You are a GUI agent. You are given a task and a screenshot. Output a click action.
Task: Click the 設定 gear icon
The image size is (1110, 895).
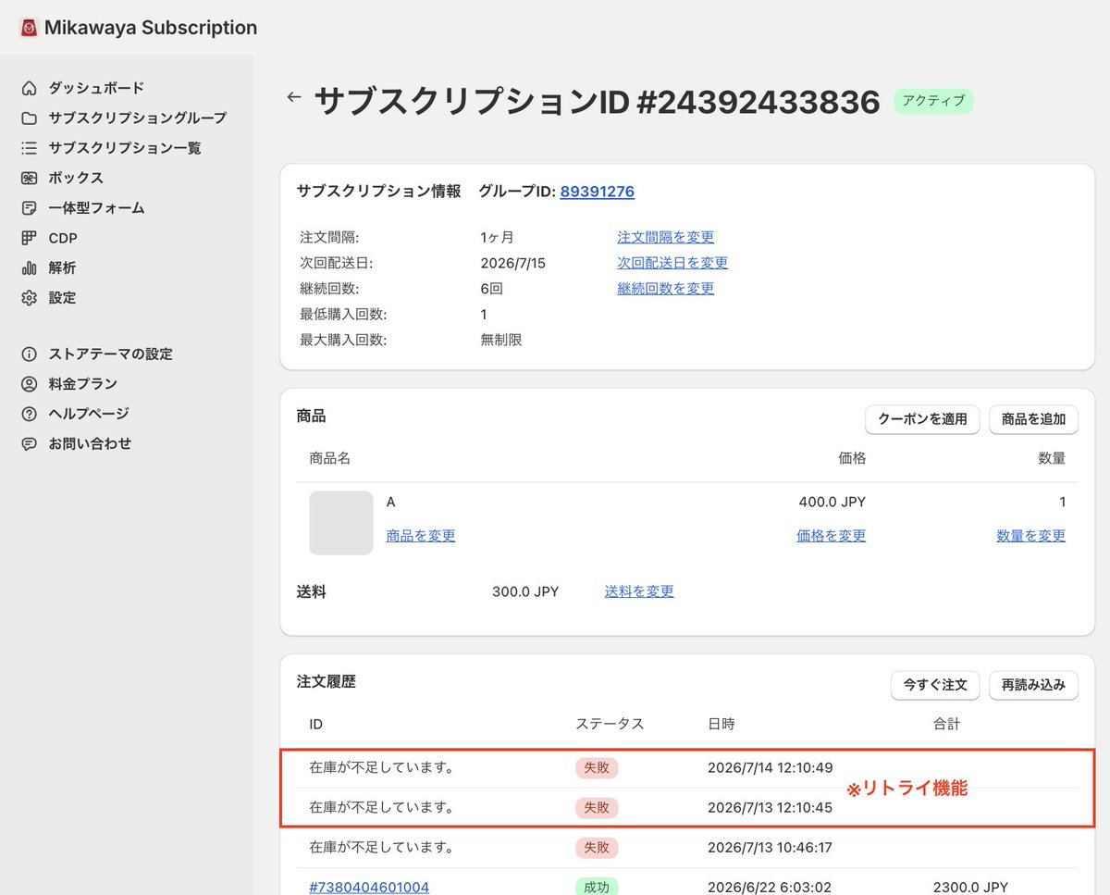[30, 298]
